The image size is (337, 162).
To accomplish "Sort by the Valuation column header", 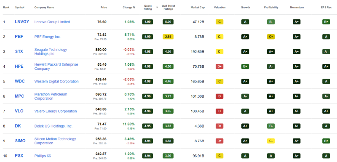I will coord(219,7).
